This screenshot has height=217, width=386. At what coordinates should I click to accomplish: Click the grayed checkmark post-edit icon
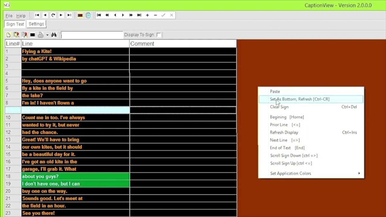(x=163, y=15)
